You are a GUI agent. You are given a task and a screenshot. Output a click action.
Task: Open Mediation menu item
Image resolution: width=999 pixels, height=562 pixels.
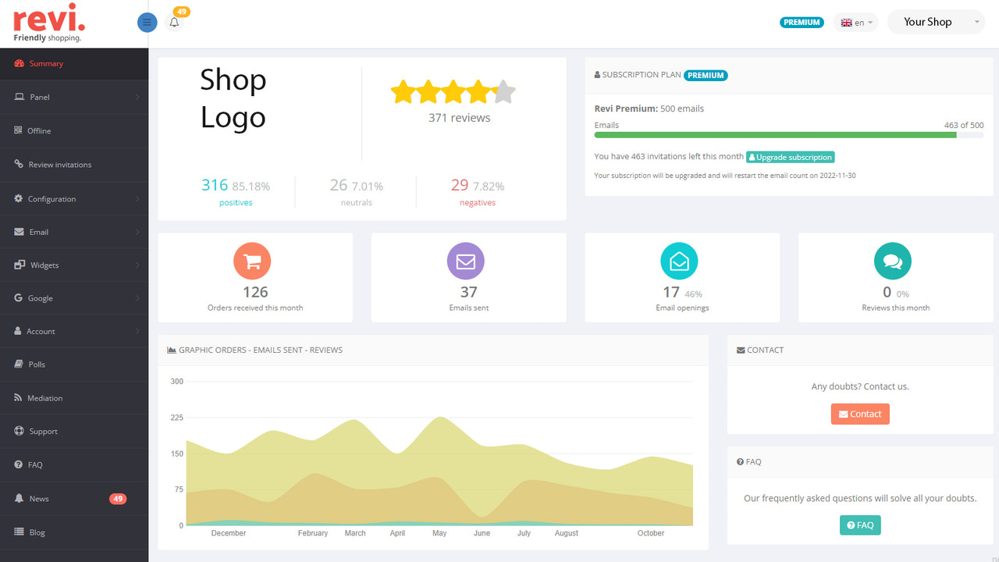[x=74, y=397]
